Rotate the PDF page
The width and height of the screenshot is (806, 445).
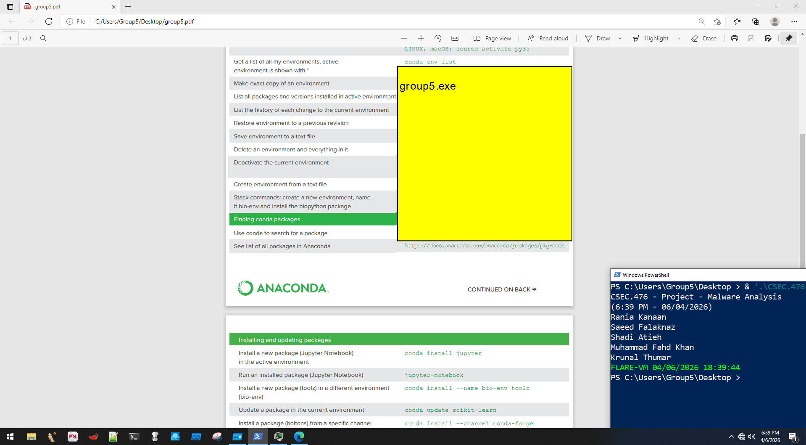click(x=438, y=38)
